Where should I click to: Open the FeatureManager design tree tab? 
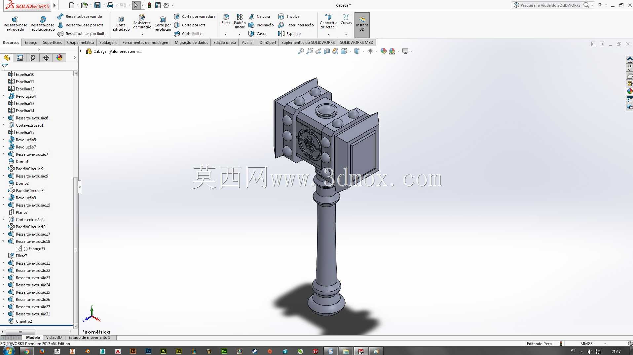(7, 58)
